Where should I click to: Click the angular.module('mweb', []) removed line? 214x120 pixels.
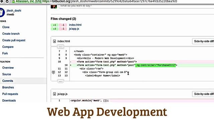[x=90, y=101]
